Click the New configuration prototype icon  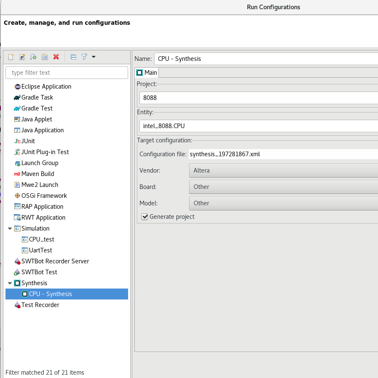pyautogui.click(x=22, y=57)
